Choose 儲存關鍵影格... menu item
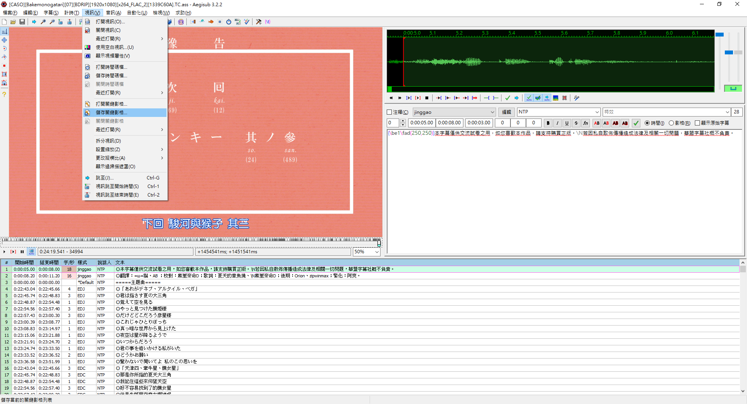 click(125, 113)
